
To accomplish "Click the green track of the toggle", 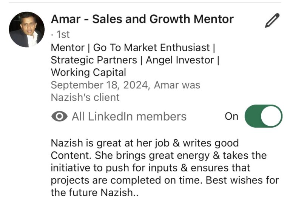I will pyautogui.click(x=253, y=116).
